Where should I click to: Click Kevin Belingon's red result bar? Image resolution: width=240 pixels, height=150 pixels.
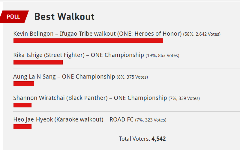88,41
